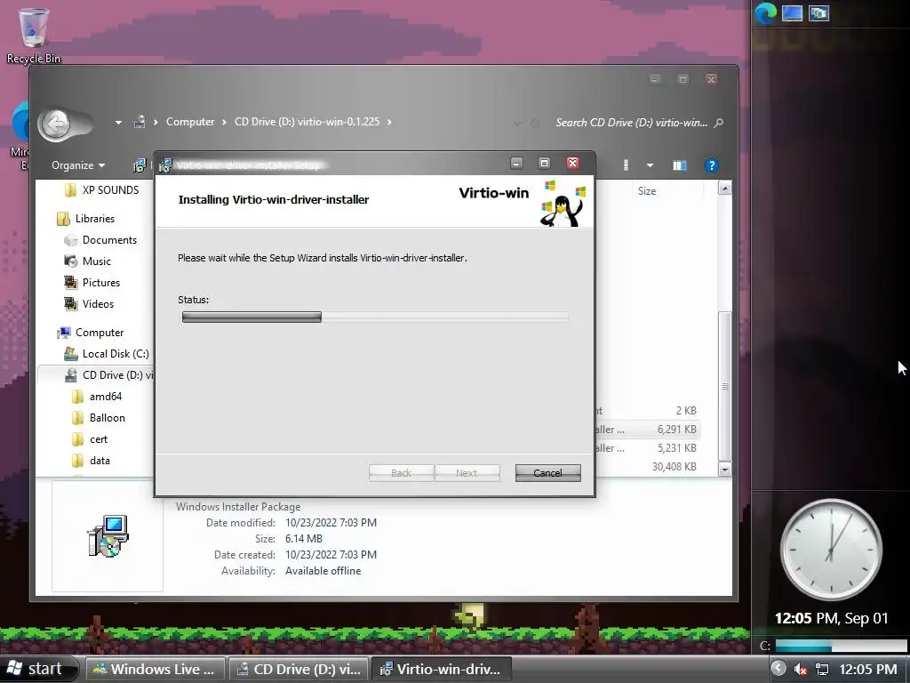Viewport: 910px width, 683px height.
Task: Open the Start menu
Action: coord(37,669)
